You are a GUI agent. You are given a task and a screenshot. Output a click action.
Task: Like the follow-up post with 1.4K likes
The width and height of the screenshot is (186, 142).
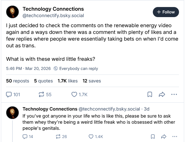coord(91,137)
